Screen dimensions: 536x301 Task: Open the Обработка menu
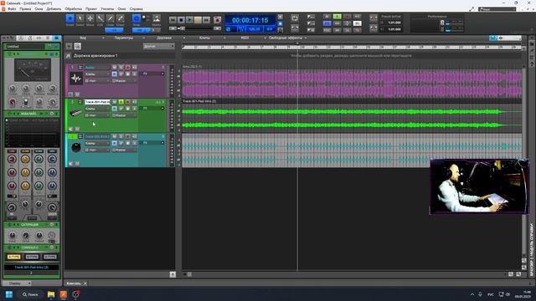point(73,9)
